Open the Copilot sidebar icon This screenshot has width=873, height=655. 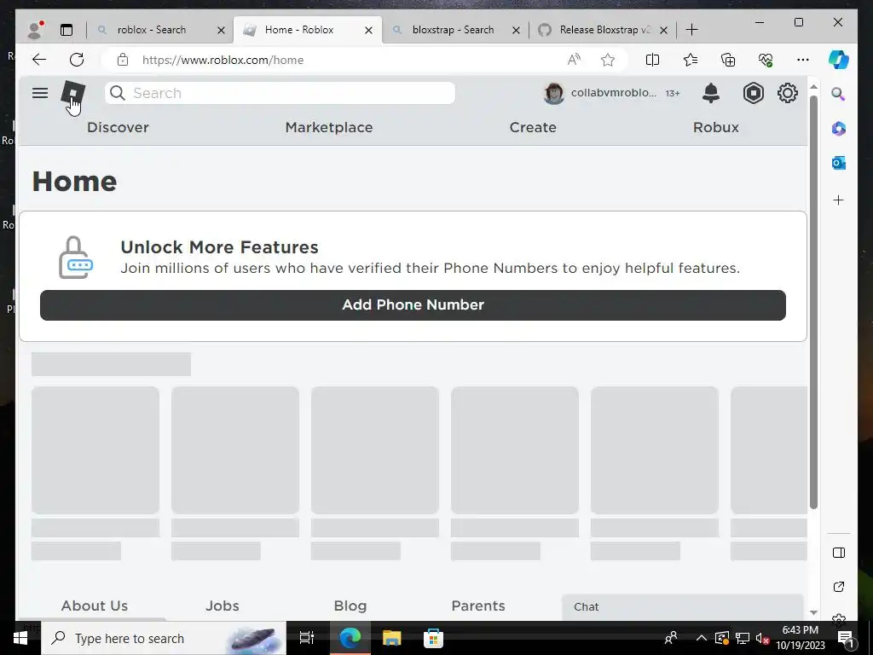coord(839,60)
